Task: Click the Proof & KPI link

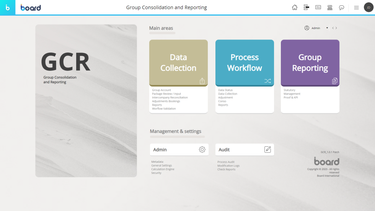Action: click(290, 98)
